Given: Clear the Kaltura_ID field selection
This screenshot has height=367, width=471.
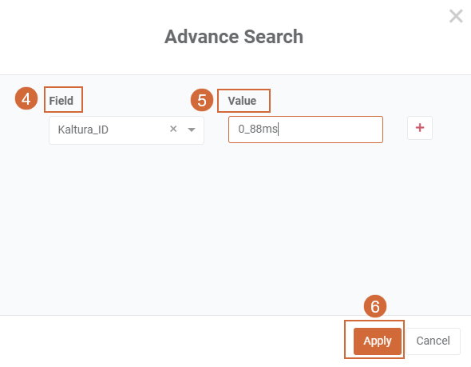Looking at the screenshot, I should pyautogui.click(x=173, y=129).
